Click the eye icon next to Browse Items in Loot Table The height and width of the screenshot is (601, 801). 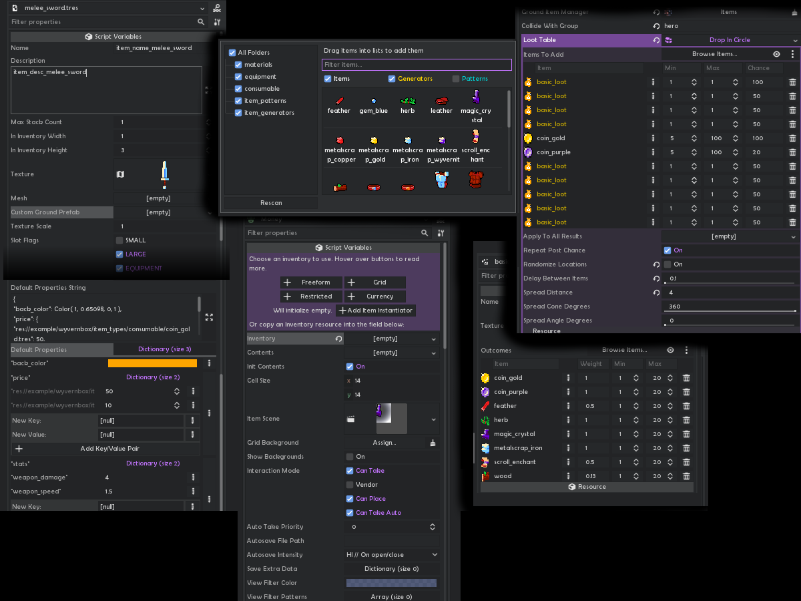point(777,54)
